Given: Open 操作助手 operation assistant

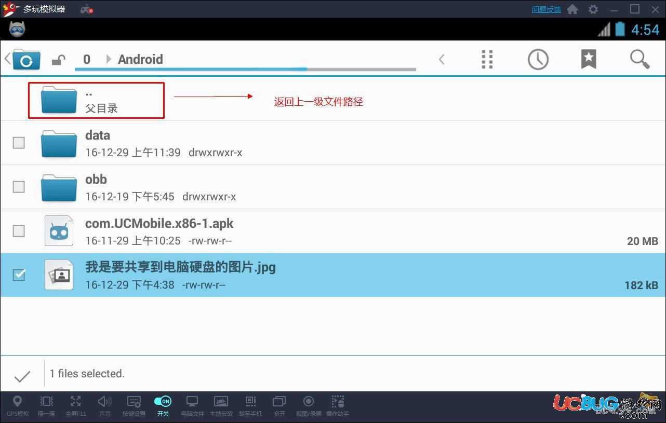Looking at the screenshot, I should 338,406.
